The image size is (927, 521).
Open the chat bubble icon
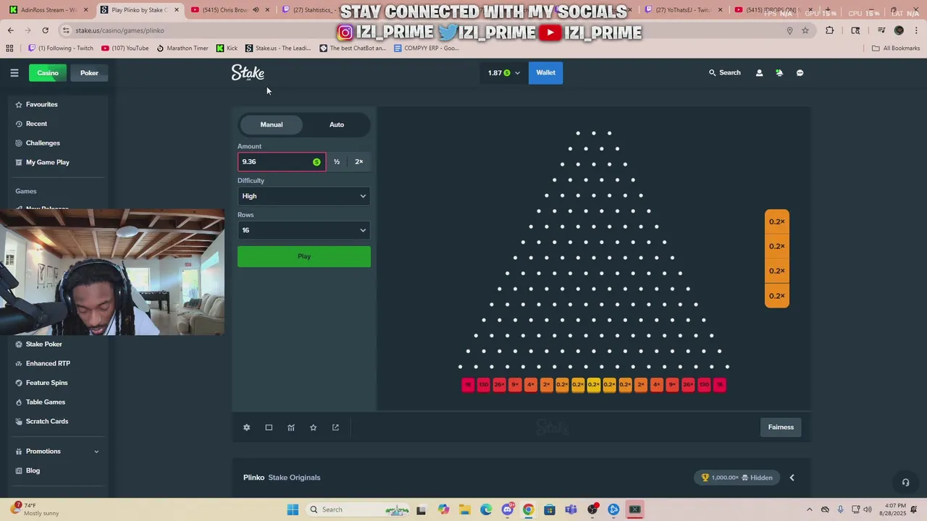800,73
